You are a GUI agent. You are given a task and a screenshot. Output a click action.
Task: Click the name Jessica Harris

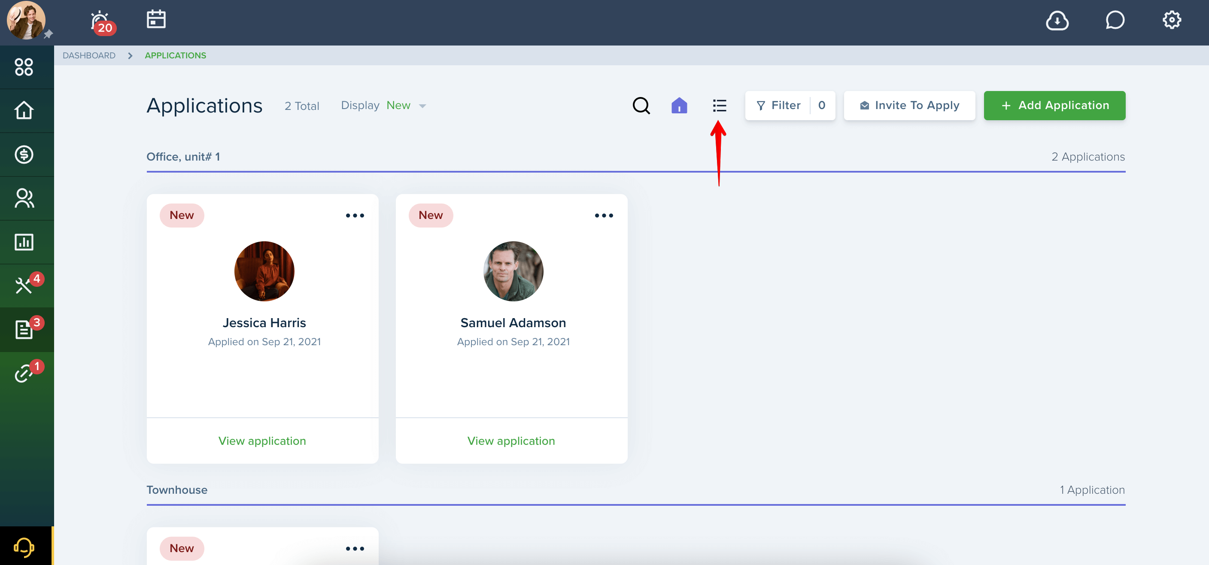point(264,323)
